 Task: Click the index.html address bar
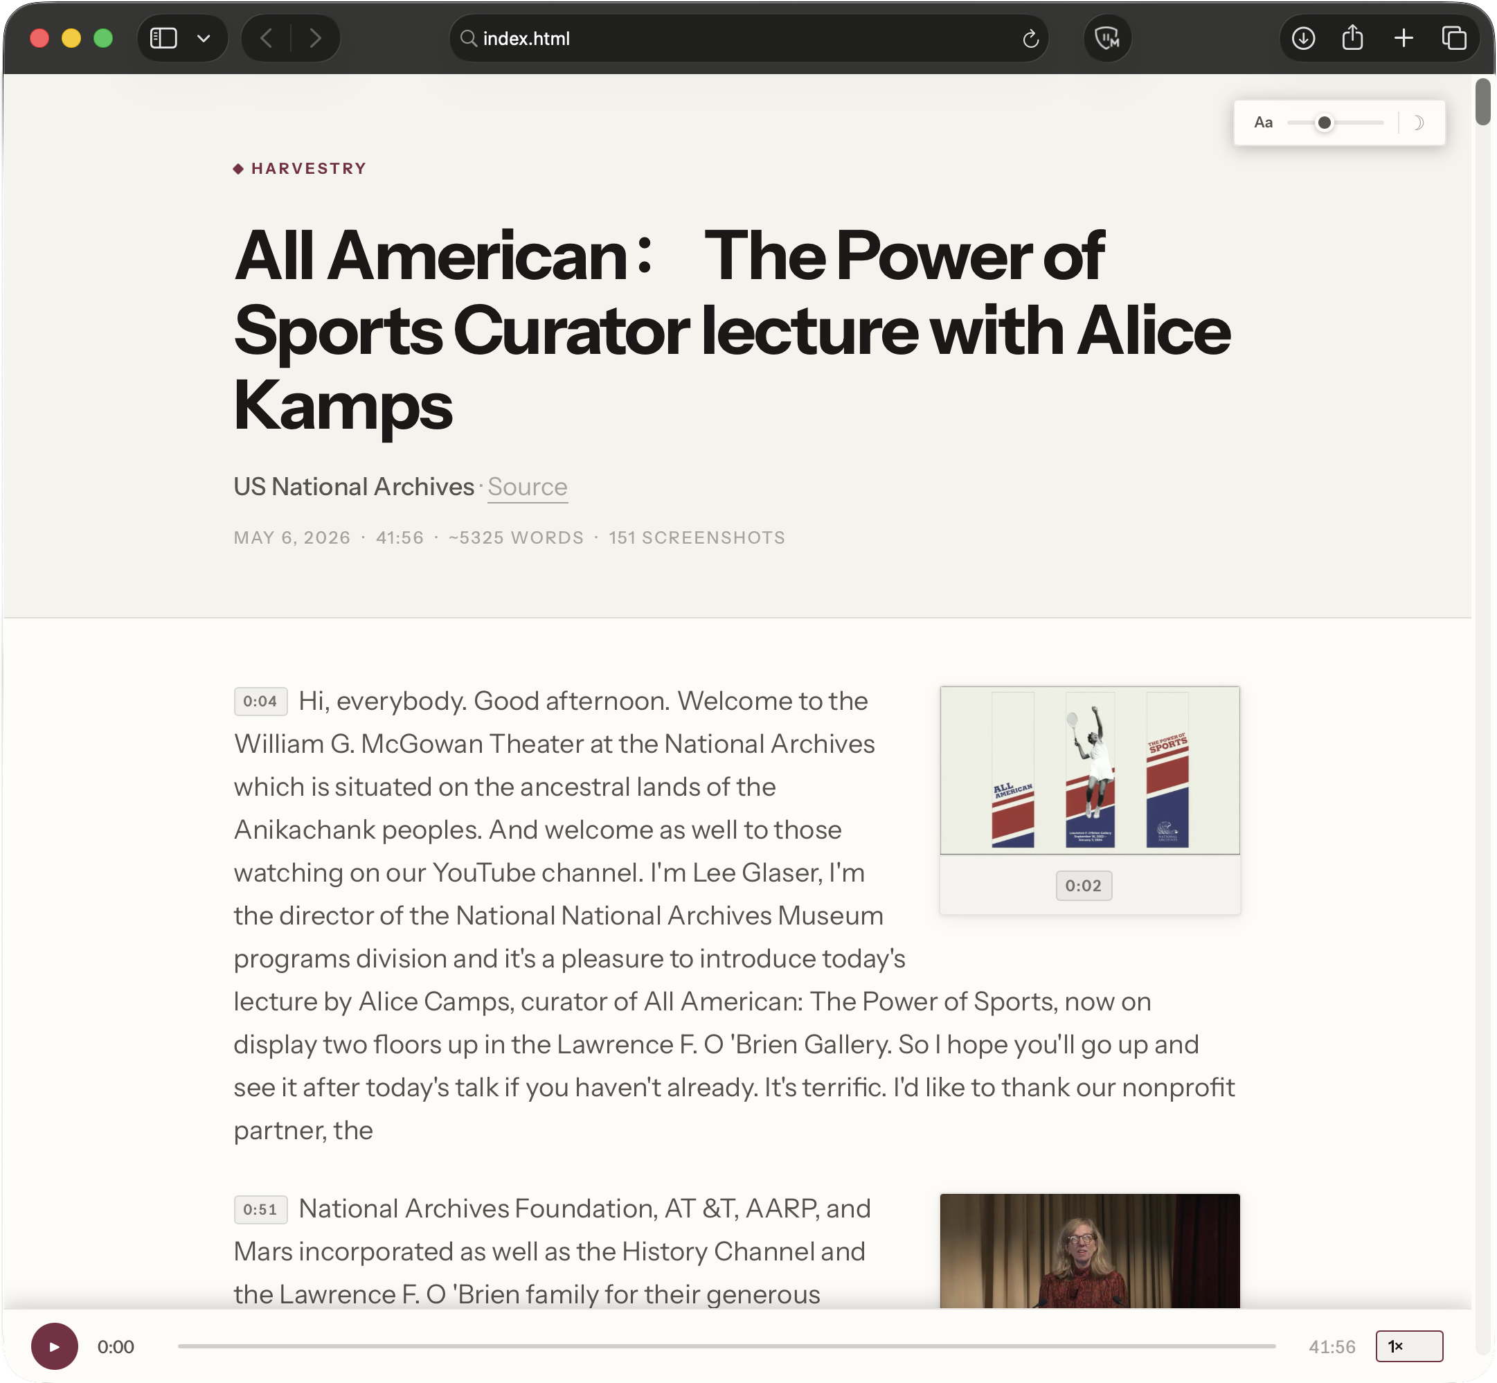pyautogui.click(x=748, y=38)
